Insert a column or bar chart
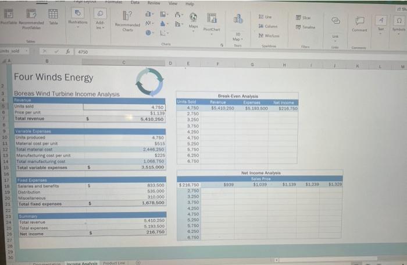The width and height of the screenshot is (407, 265). 149,14
